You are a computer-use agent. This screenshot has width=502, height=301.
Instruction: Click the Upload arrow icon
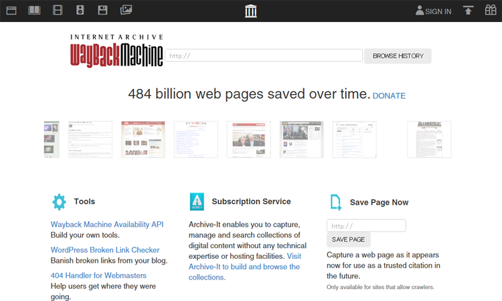click(x=468, y=10)
